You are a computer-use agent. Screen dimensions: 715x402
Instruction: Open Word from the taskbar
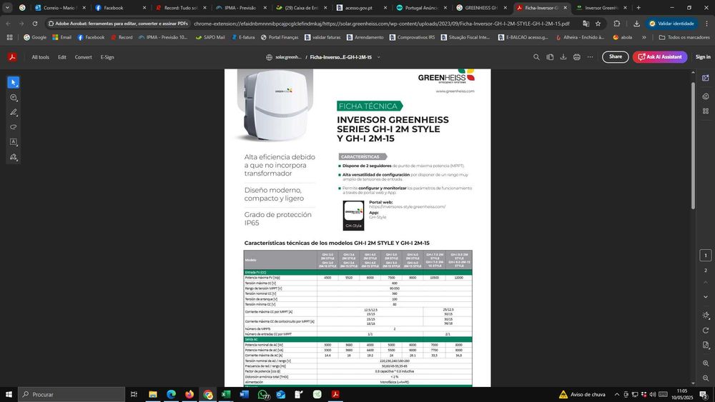tap(244, 394)
